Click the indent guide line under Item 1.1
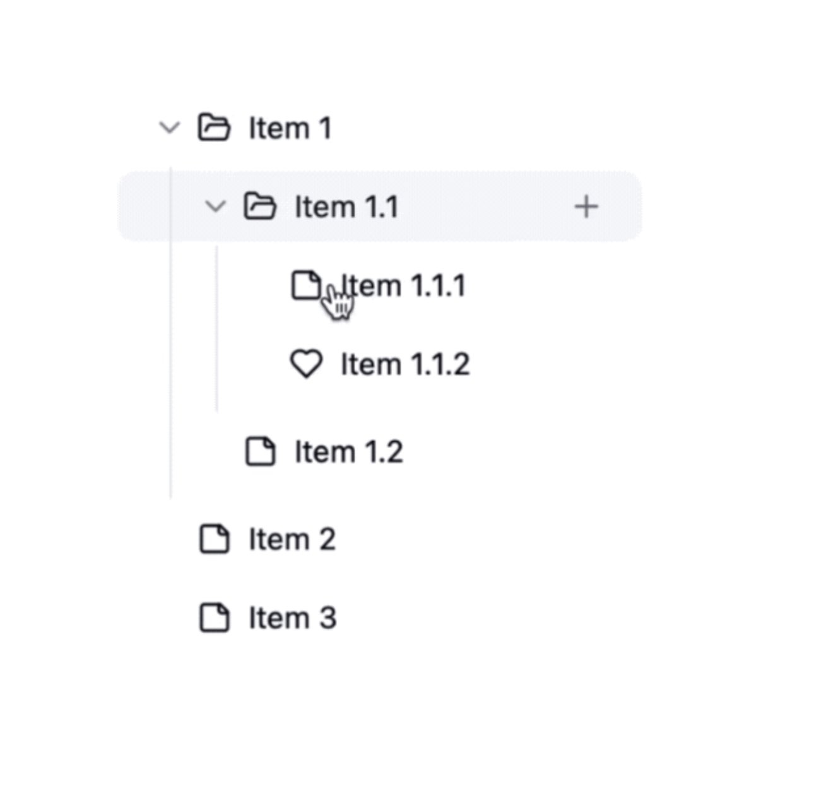The height and width of the screenshot is (796, 814). point(217,328)
